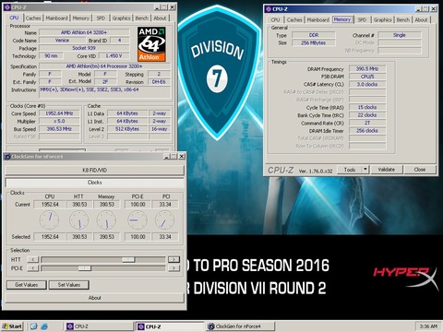Launch the Internet Explorer quick launch icon
The height and width of the screenshot is (332, 443).
pos(44,326)
